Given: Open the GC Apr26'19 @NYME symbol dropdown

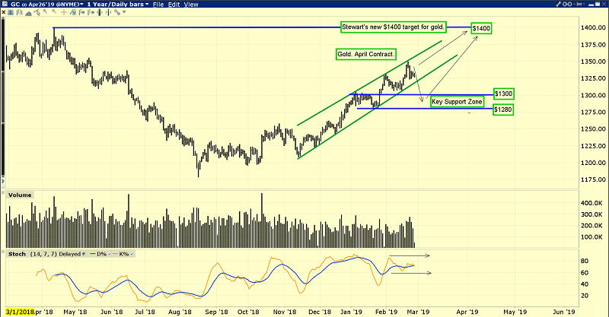Looking at the screenshot, I should pyautogui.click(x=53, y=5).
